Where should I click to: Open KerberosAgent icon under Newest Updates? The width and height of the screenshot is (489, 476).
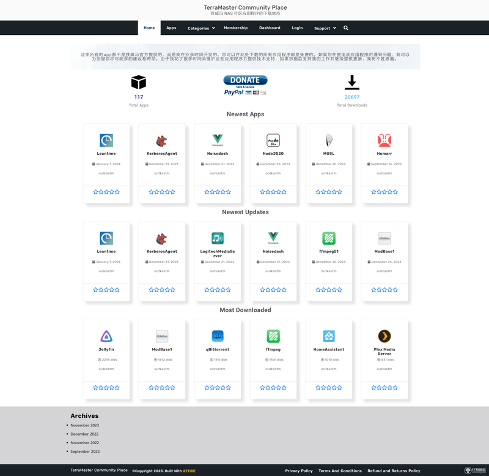pyautogui.click(x=162, y=238)
